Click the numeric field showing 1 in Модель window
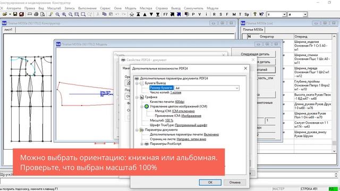340x191 pixels. click(270, 120)
